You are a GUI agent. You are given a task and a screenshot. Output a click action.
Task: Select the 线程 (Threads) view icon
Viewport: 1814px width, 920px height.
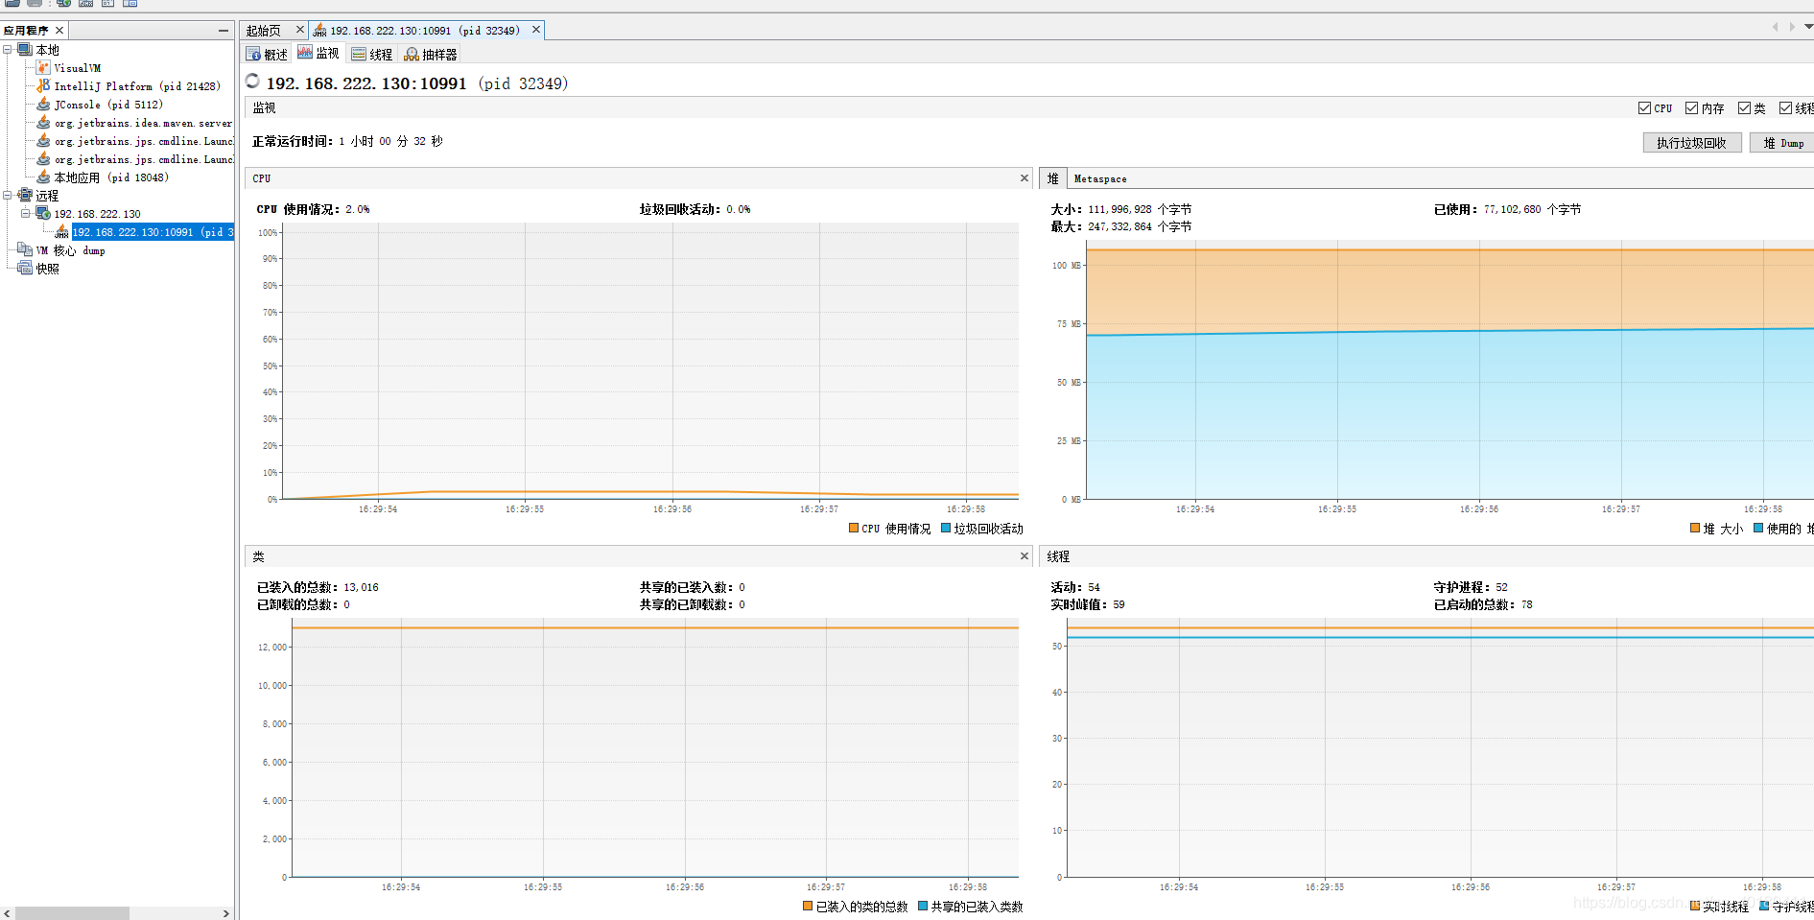359,53
